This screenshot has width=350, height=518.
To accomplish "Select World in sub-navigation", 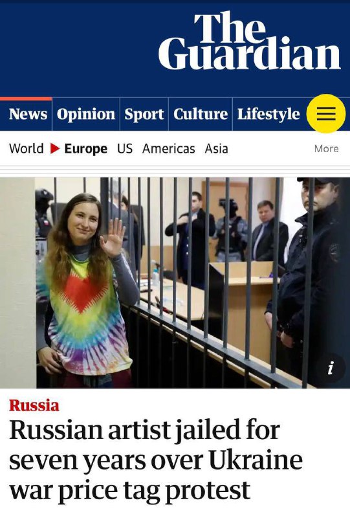I will pos(27,148).
